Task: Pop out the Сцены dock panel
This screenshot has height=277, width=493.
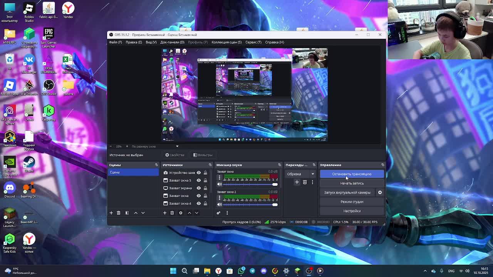Action: (x=156, y=165)
